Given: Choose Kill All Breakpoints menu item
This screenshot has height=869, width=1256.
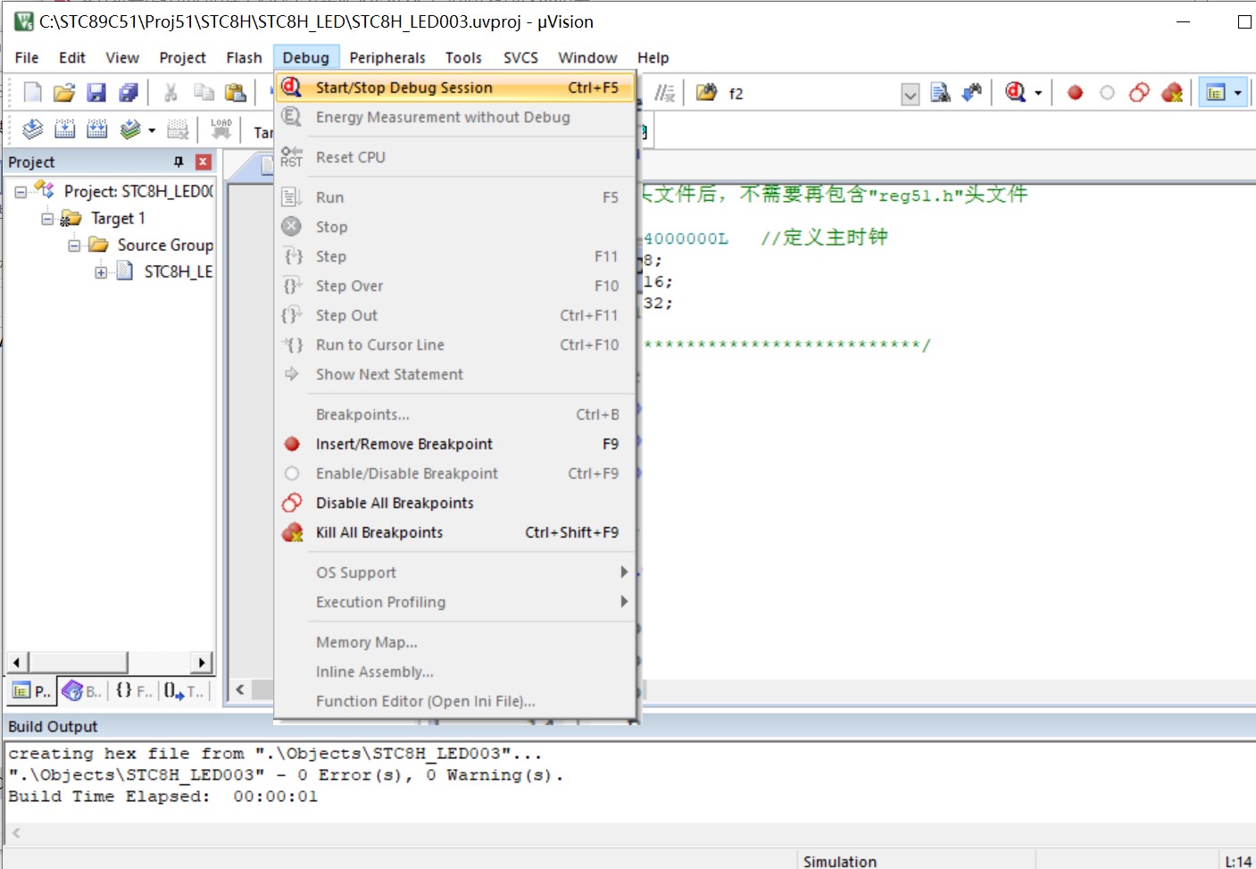Looking at the screenshot, I should [x=455, y=532].
